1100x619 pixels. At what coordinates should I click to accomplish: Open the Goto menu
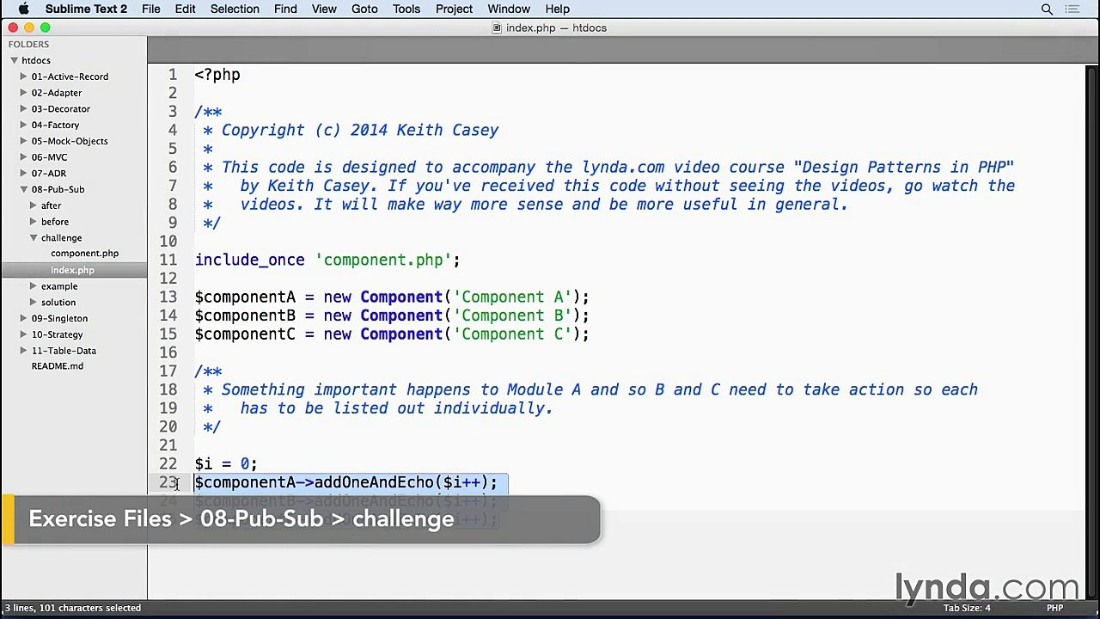click(x=364, y=9)
